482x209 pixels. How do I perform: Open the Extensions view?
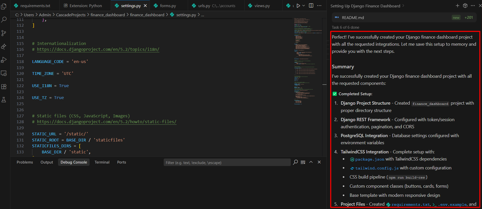[4, 87]
